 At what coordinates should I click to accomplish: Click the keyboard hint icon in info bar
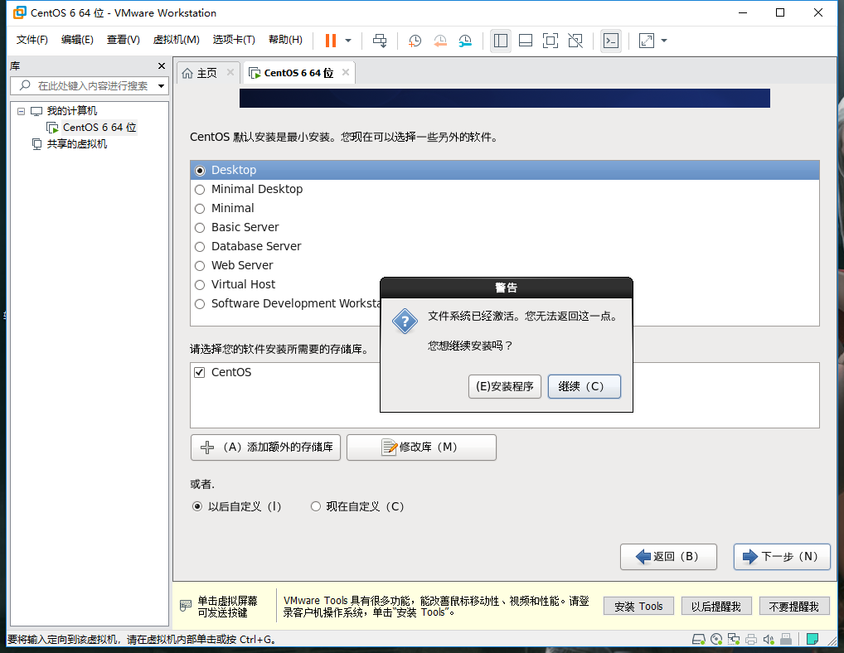tap(185, 607)
